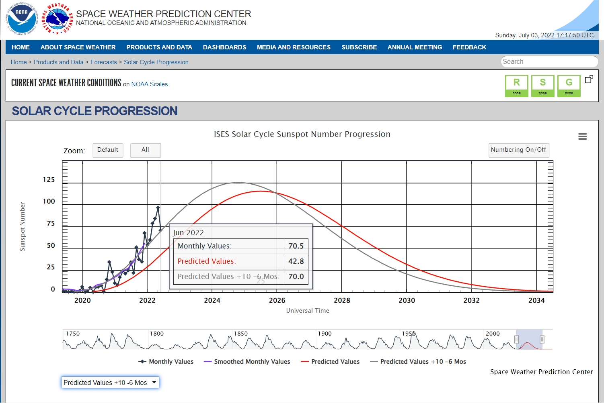
Task: Click the SOLAR CYCLE PROGRESSION heading
Action: 95,111
